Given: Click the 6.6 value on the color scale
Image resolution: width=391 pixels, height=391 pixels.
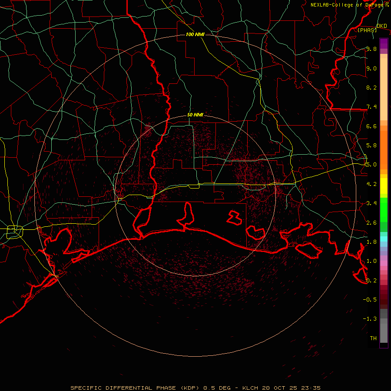Looking at the screenshot, I should 371,126.
